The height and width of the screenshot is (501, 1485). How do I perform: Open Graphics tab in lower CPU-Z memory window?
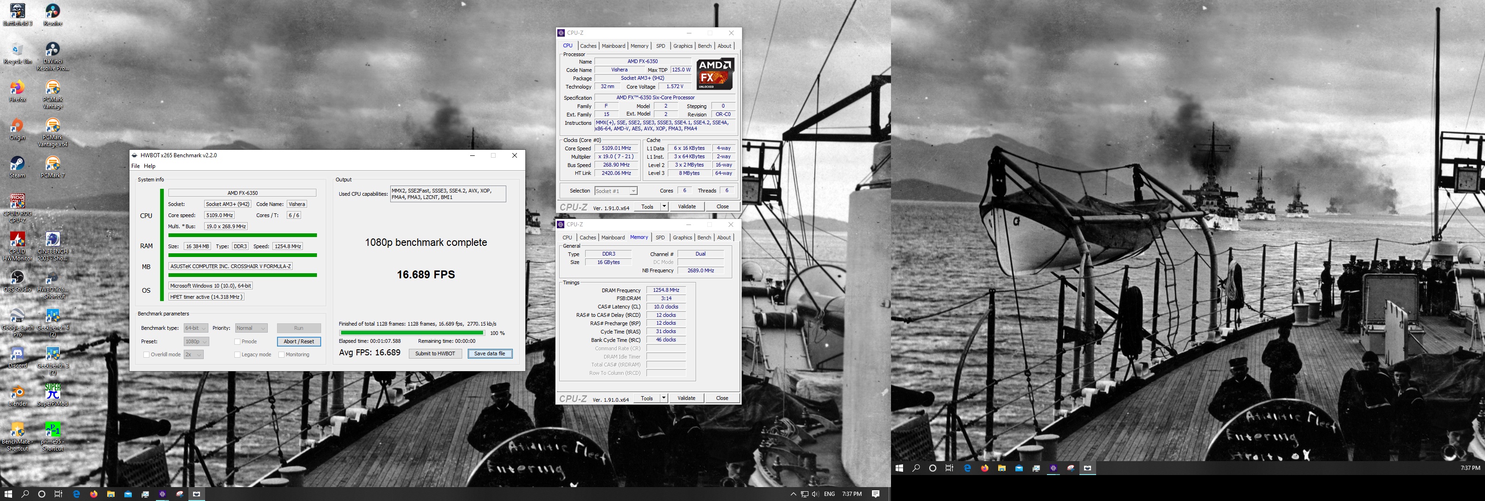click(x=682, y=238)
